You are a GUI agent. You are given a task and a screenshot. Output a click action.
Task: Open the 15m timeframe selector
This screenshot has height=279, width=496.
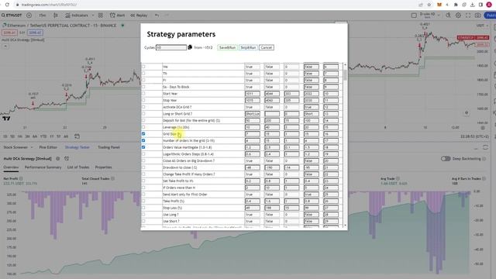point(43,15)
